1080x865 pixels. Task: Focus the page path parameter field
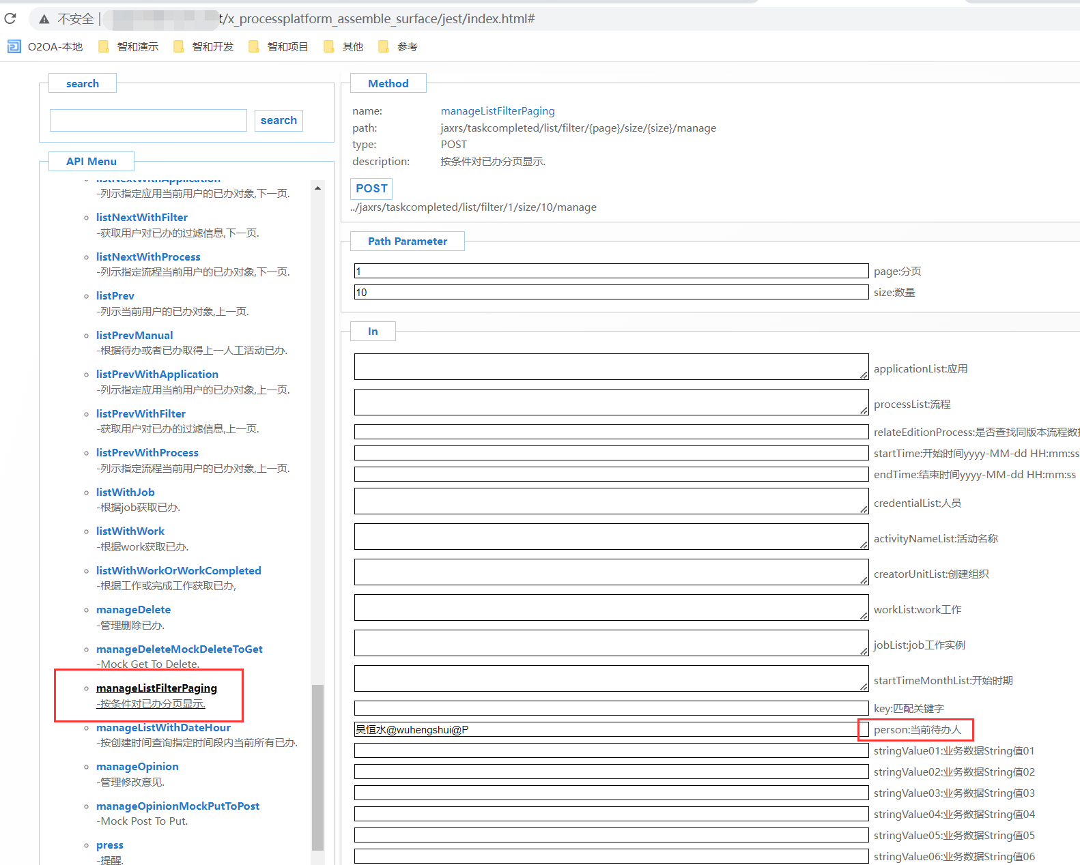point(611,271)
